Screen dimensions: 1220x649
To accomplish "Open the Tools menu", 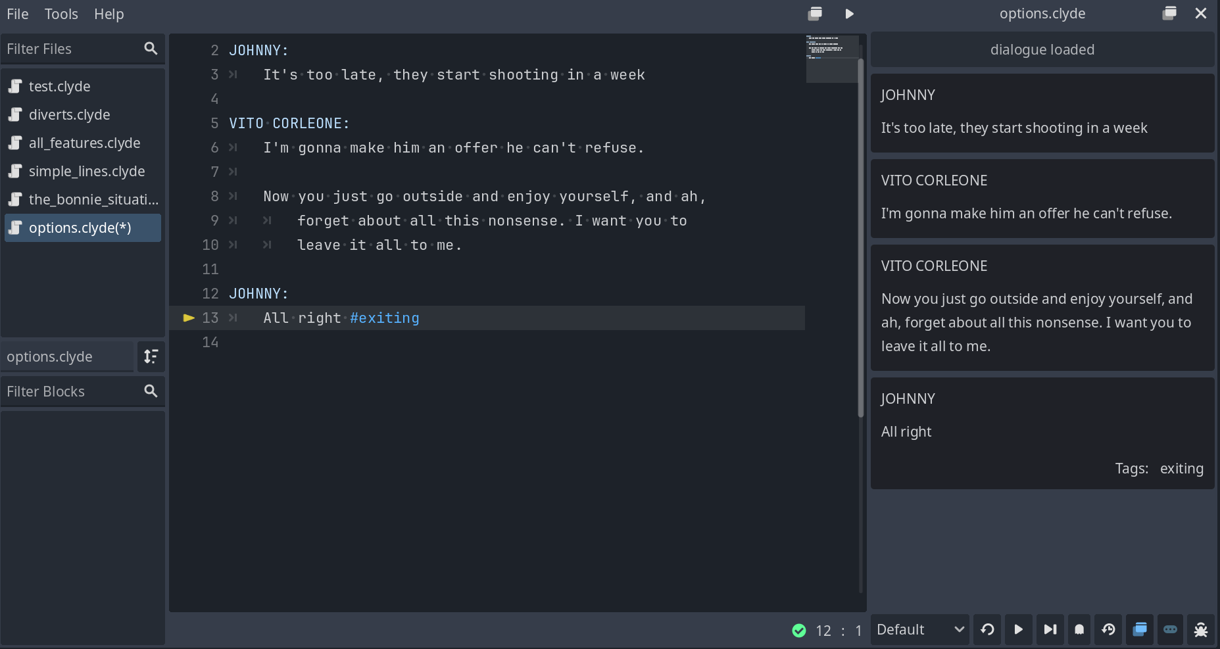I will 61,14.
